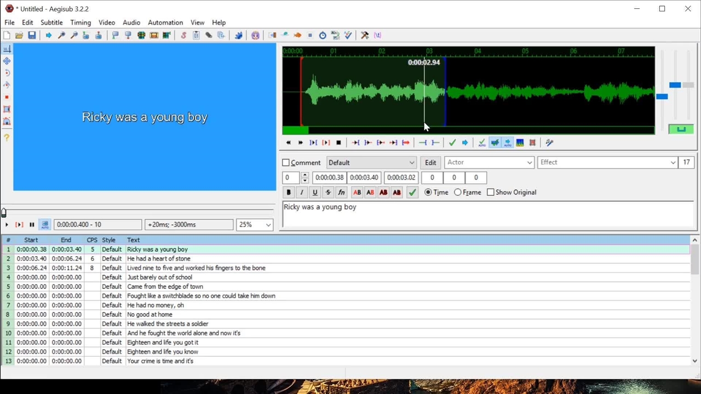701x394 pixels.
Task: Open the Timing menu
Action: [81, 22]
